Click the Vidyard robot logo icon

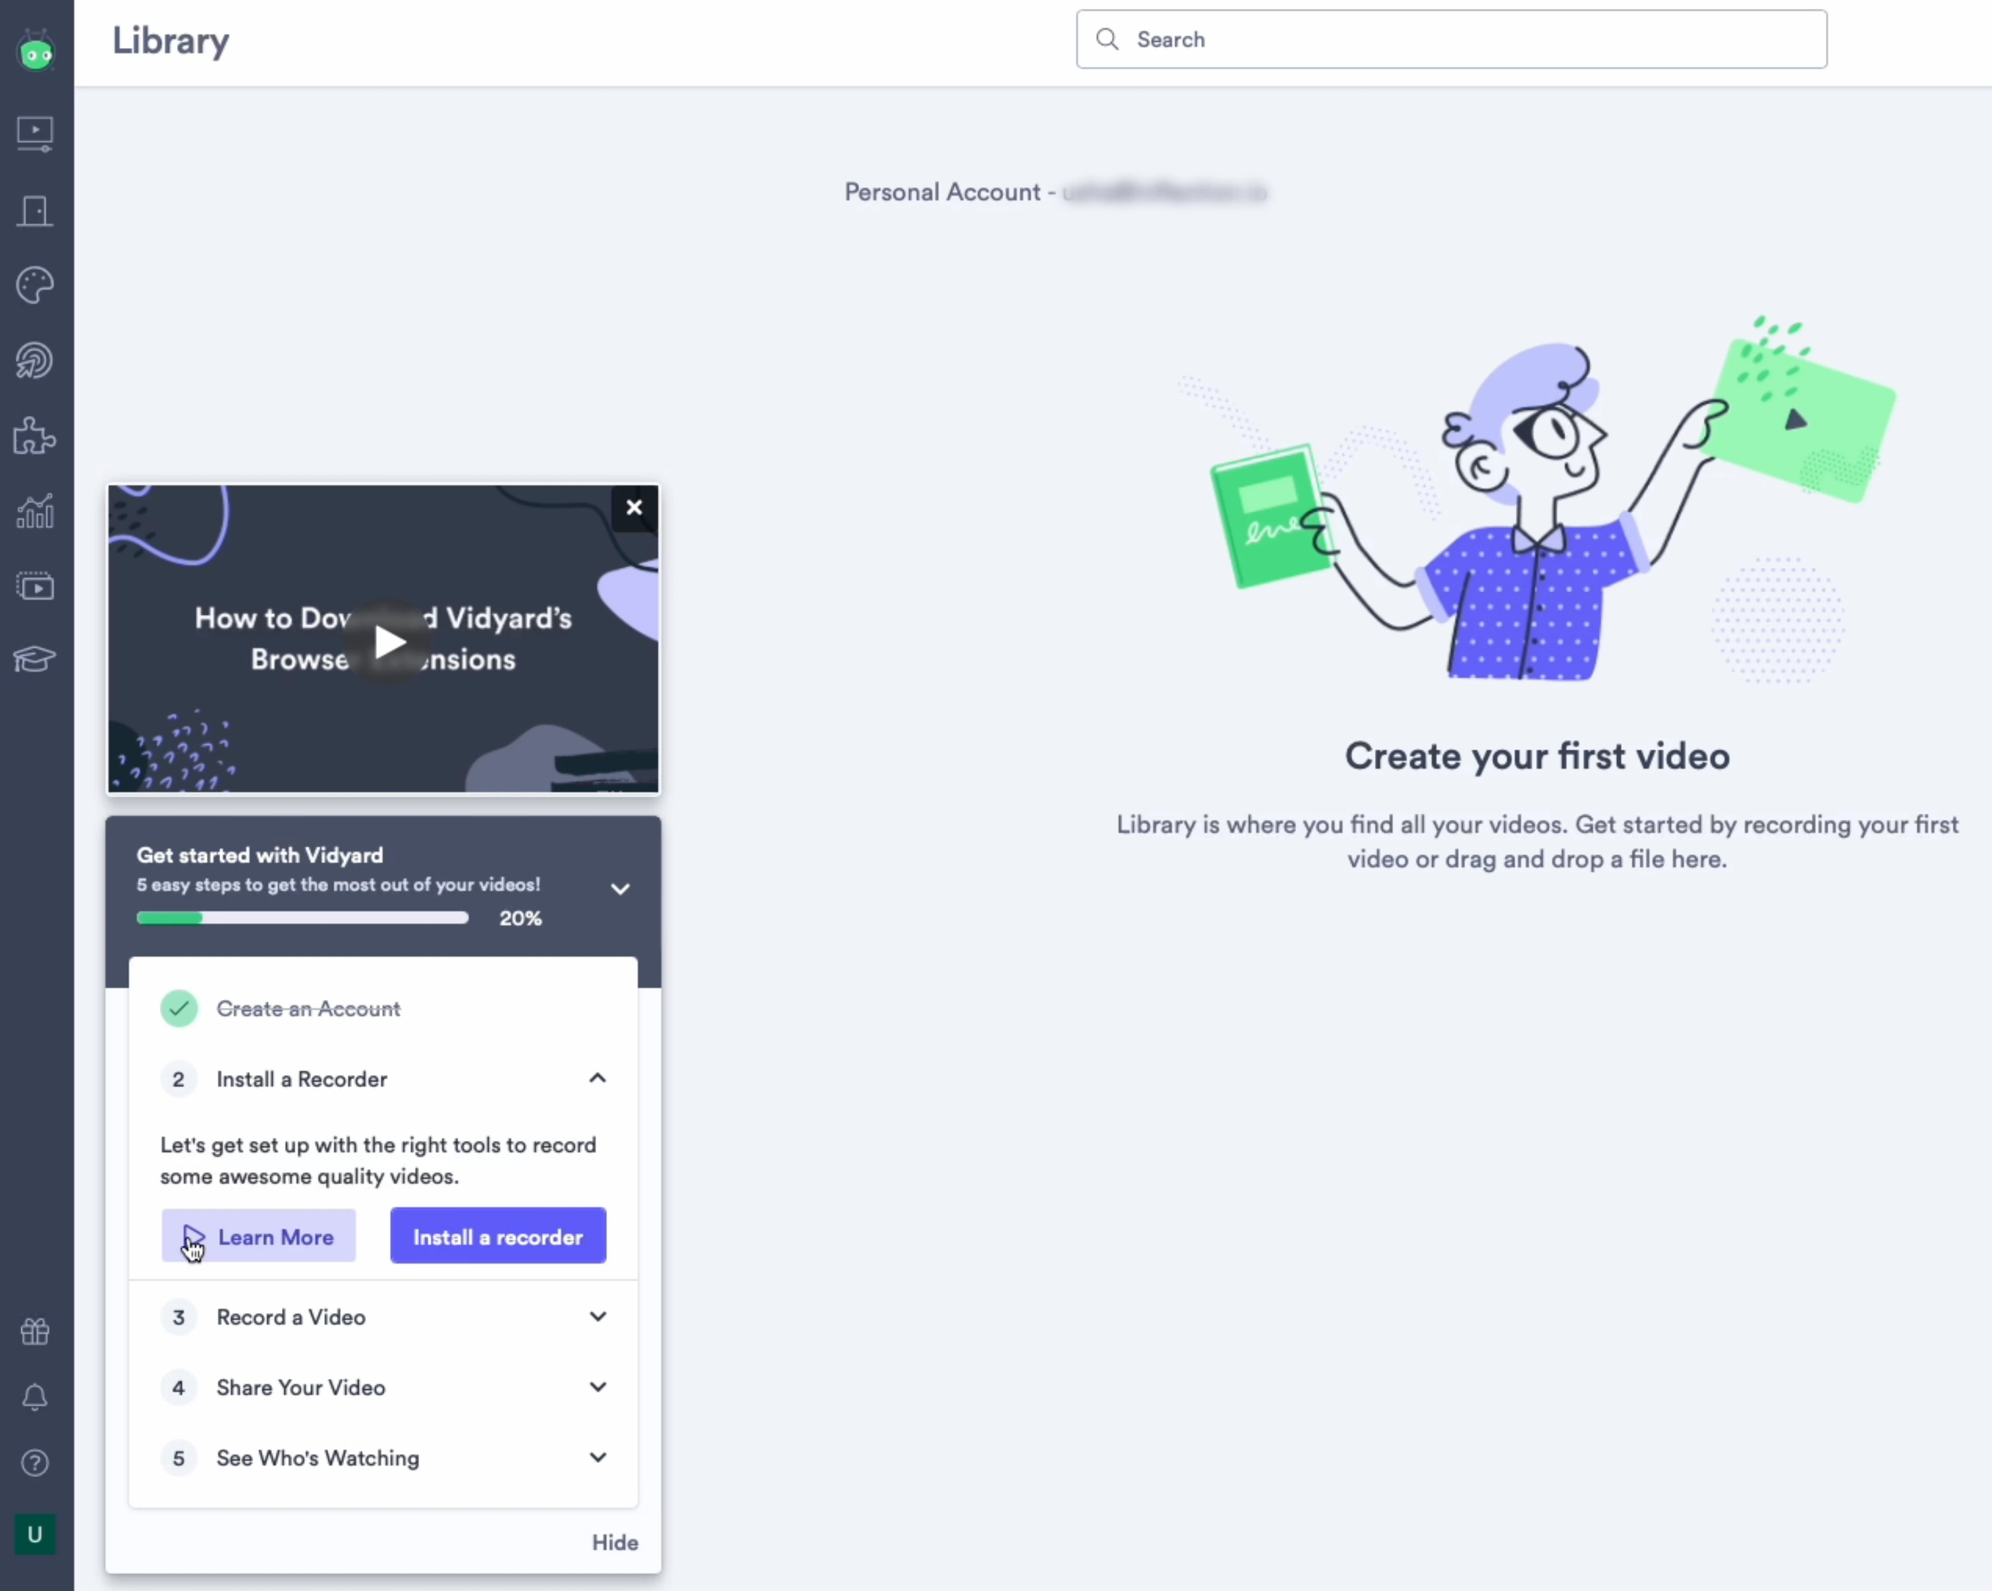coord(36,51)
